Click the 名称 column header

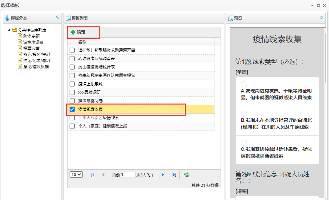(x=82, y=42)
